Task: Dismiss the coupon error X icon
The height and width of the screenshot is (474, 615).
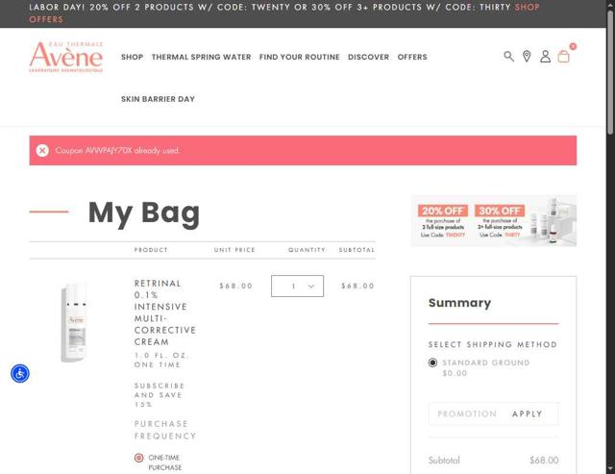Action: (x=42, y=151)
